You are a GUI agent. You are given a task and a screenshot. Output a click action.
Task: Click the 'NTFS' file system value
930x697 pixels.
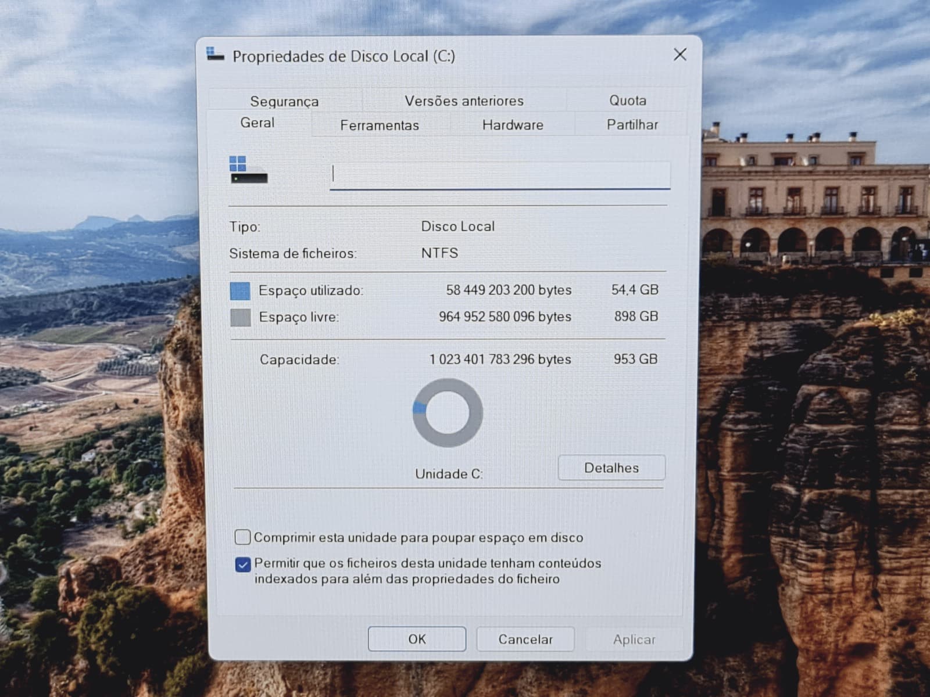439,253
